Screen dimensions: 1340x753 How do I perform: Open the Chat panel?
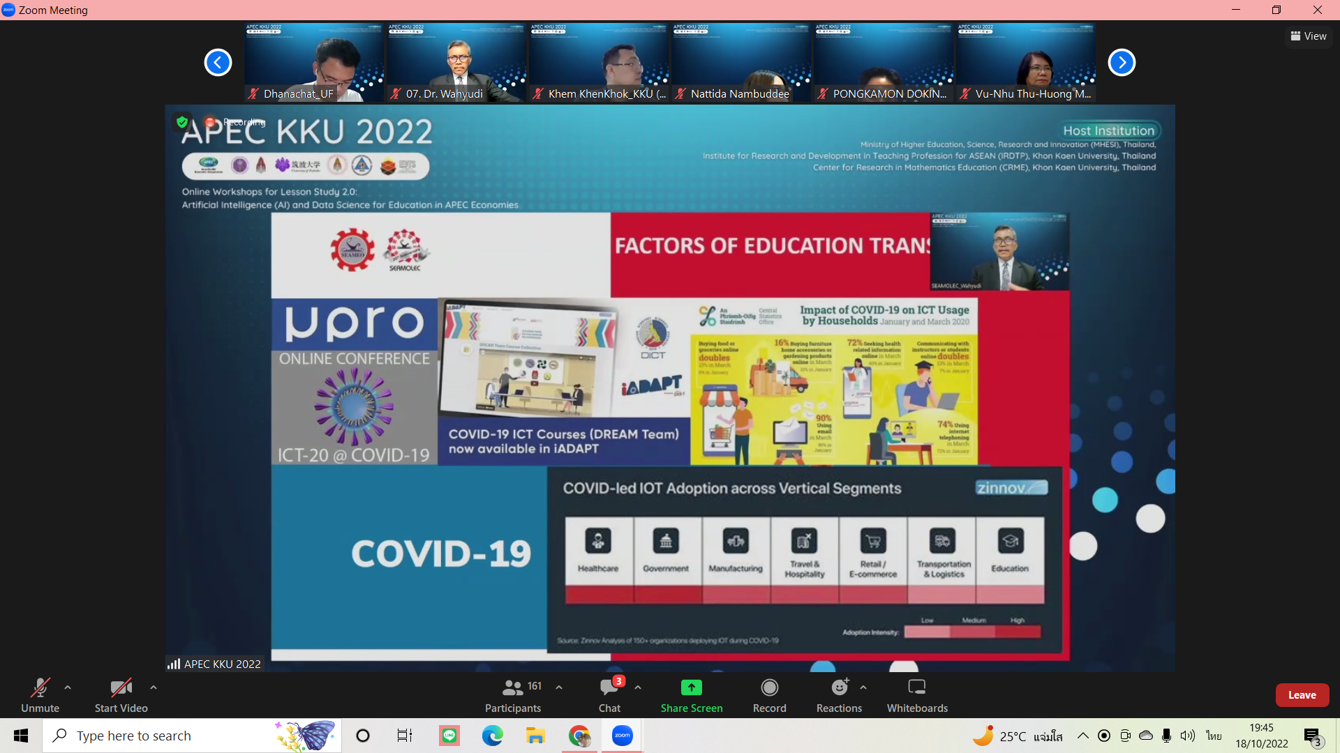click(609, 695)
